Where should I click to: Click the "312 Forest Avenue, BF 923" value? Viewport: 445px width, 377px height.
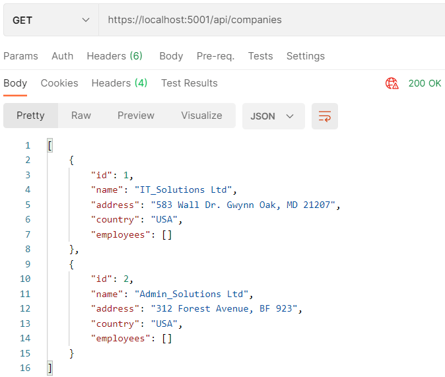[224, 309]
